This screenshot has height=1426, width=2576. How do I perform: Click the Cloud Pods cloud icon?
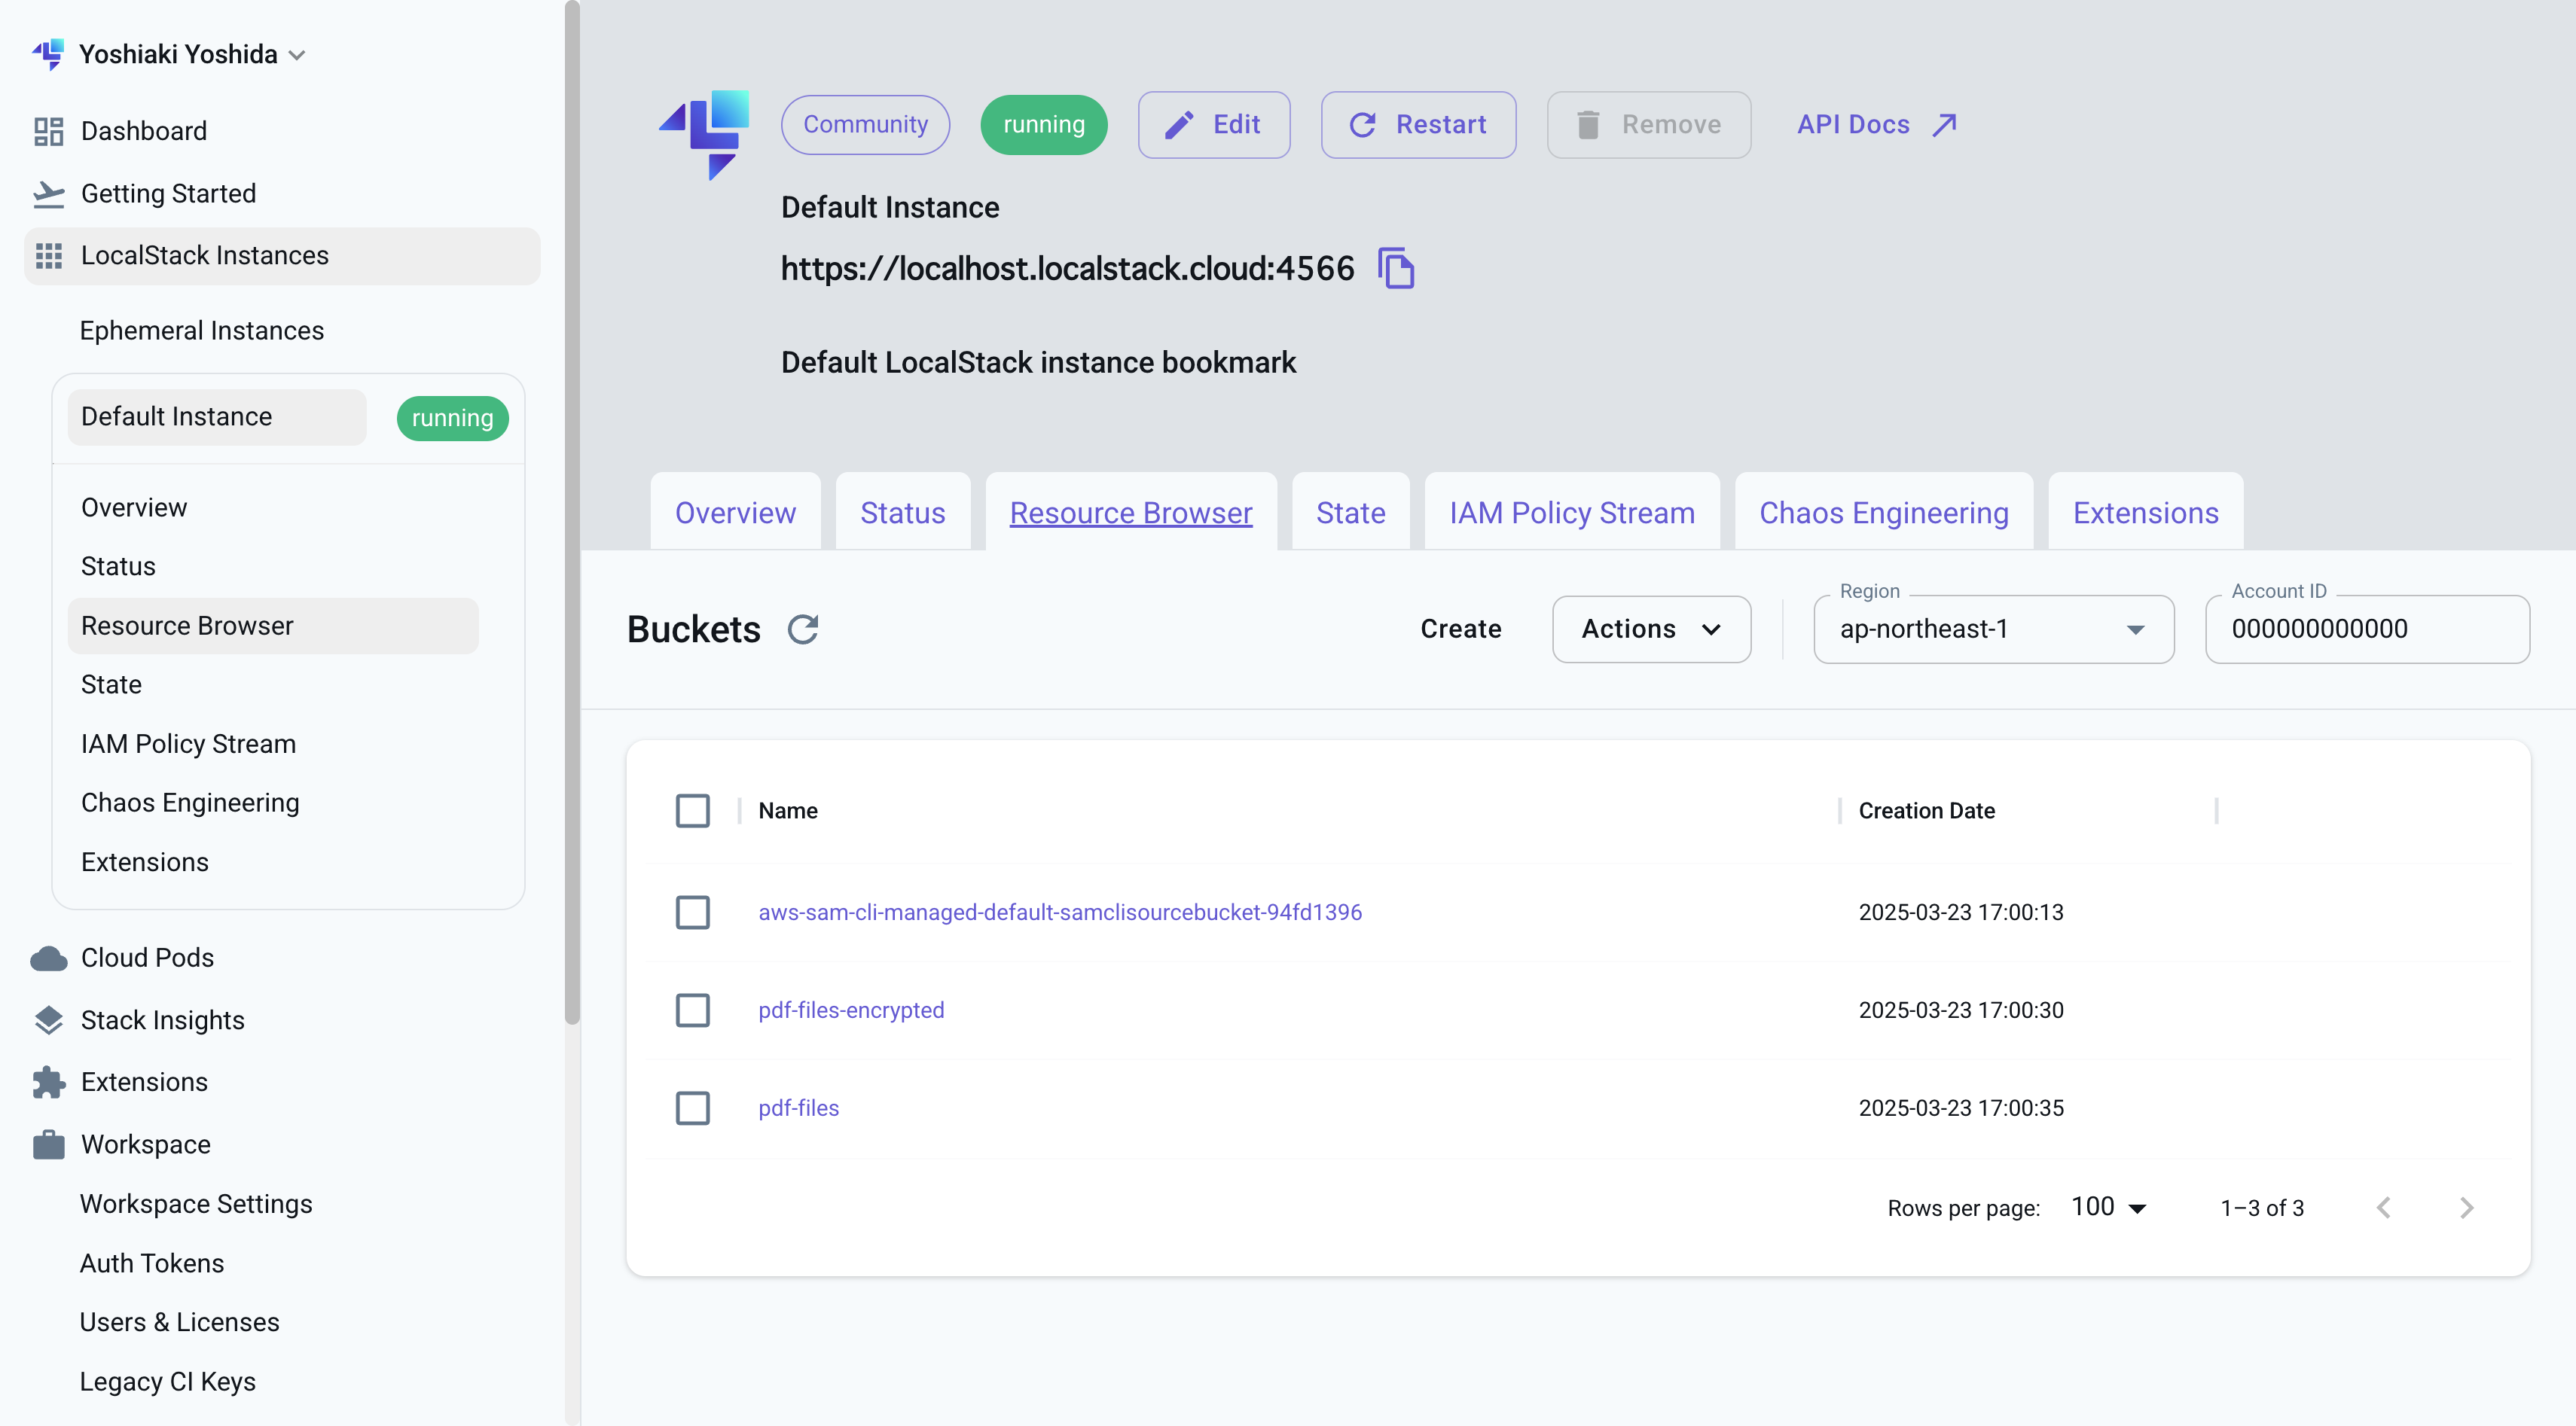48,958
